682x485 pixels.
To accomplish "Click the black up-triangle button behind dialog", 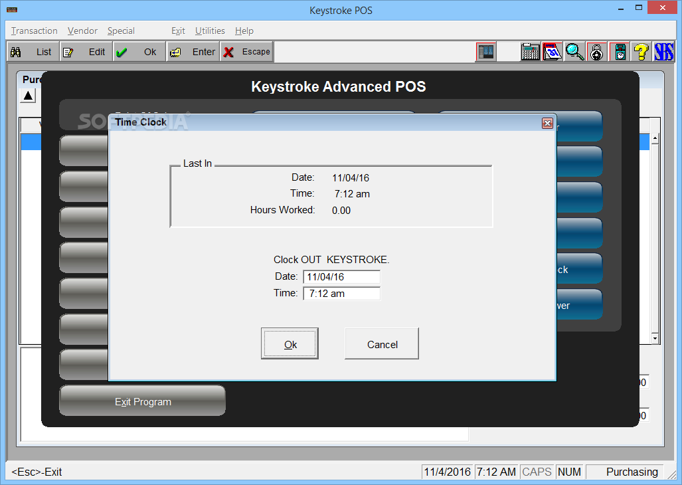I will tap(28, 96).
